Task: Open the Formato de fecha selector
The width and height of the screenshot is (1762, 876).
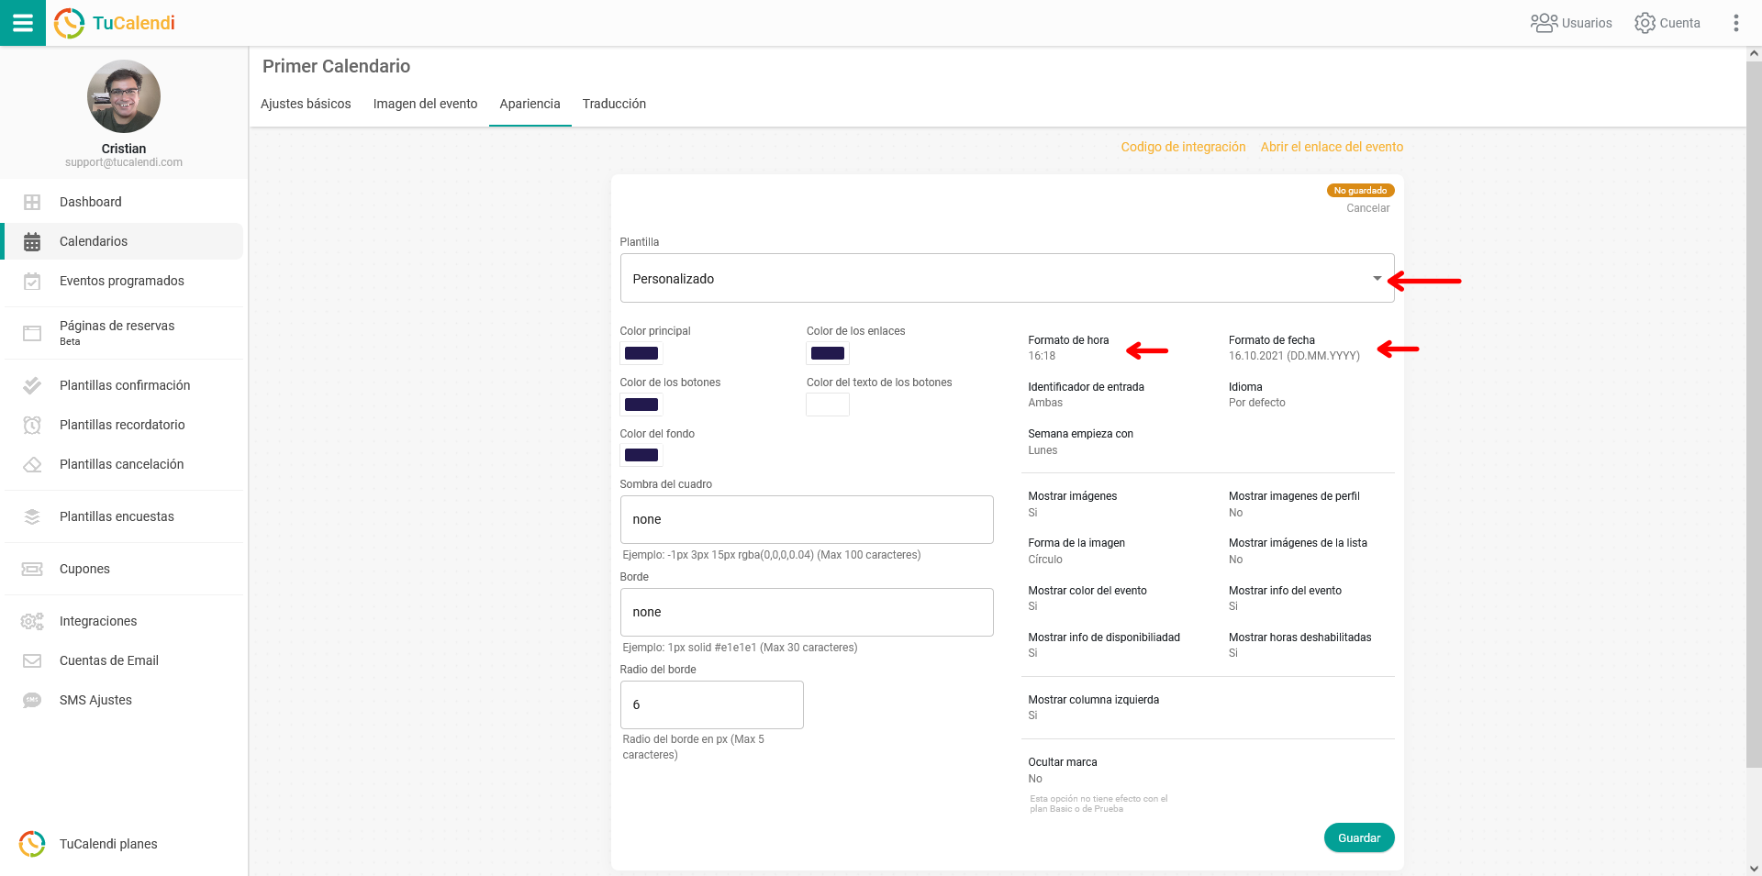Action: pos(1293,348)
